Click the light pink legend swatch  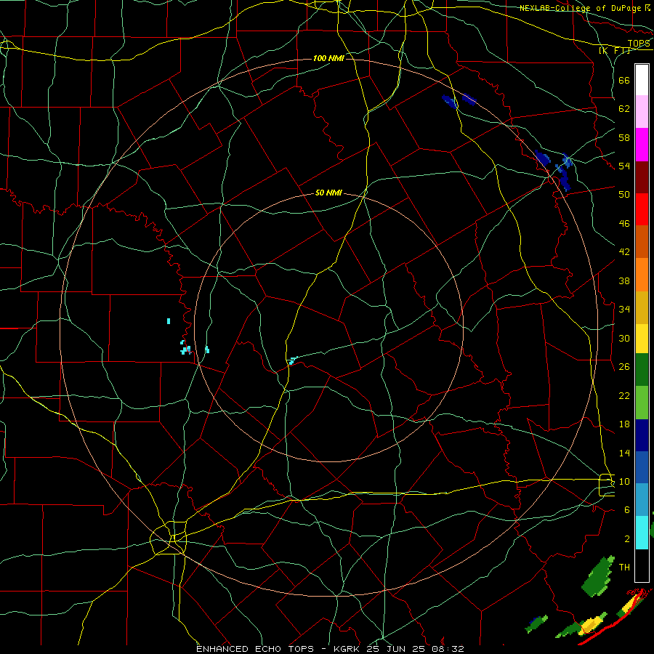[x=642, y=112]
